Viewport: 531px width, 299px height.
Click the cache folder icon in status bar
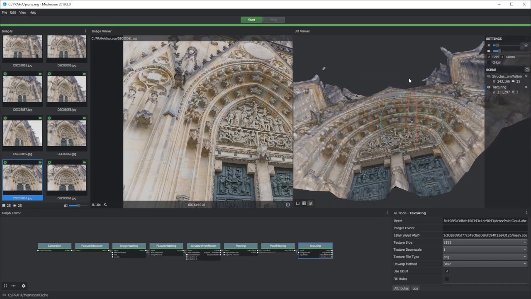click(x=4, y=295)
